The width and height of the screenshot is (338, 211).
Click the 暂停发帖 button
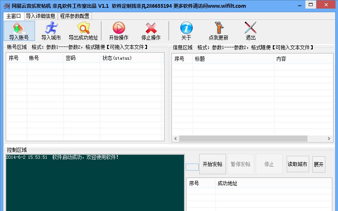(x=241, y=164)
